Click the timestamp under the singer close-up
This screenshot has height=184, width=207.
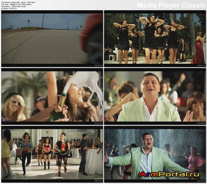(x=201, y=123)
